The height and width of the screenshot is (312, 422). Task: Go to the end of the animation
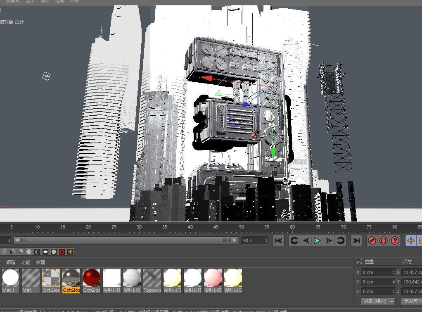point(356,241)
